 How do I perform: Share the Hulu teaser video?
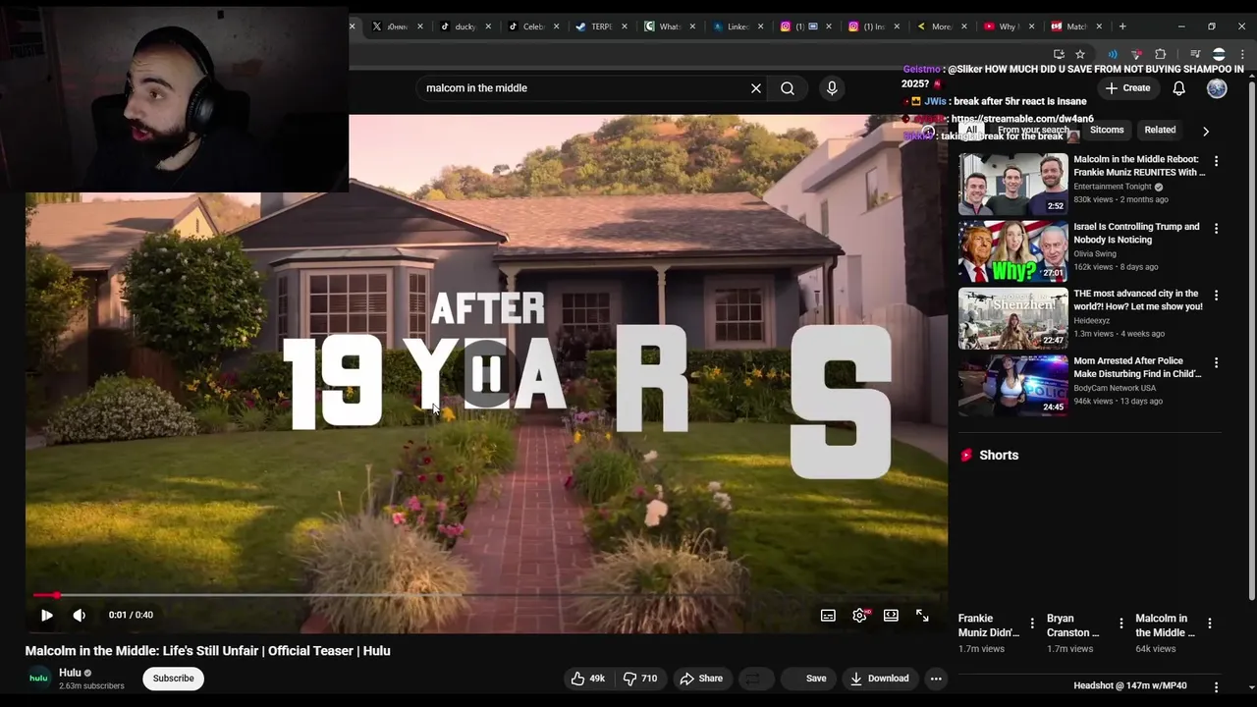pos(701,679)
